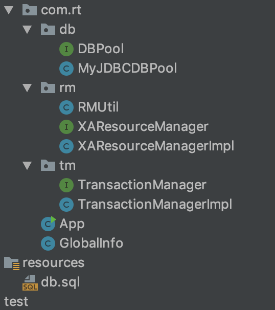Screen dimensions: 275x310
Task: Collapse the db package arrow
Action: pyautogui.click(x=27, y=30)
